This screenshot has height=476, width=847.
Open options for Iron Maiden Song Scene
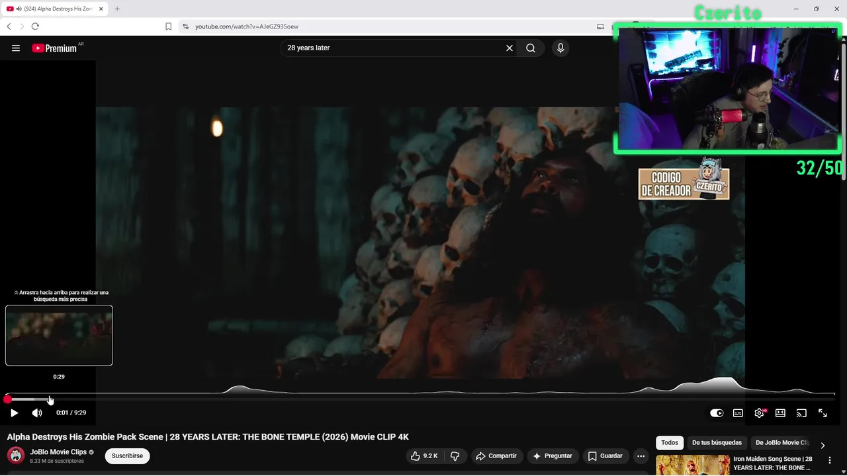tap(830, 460)
